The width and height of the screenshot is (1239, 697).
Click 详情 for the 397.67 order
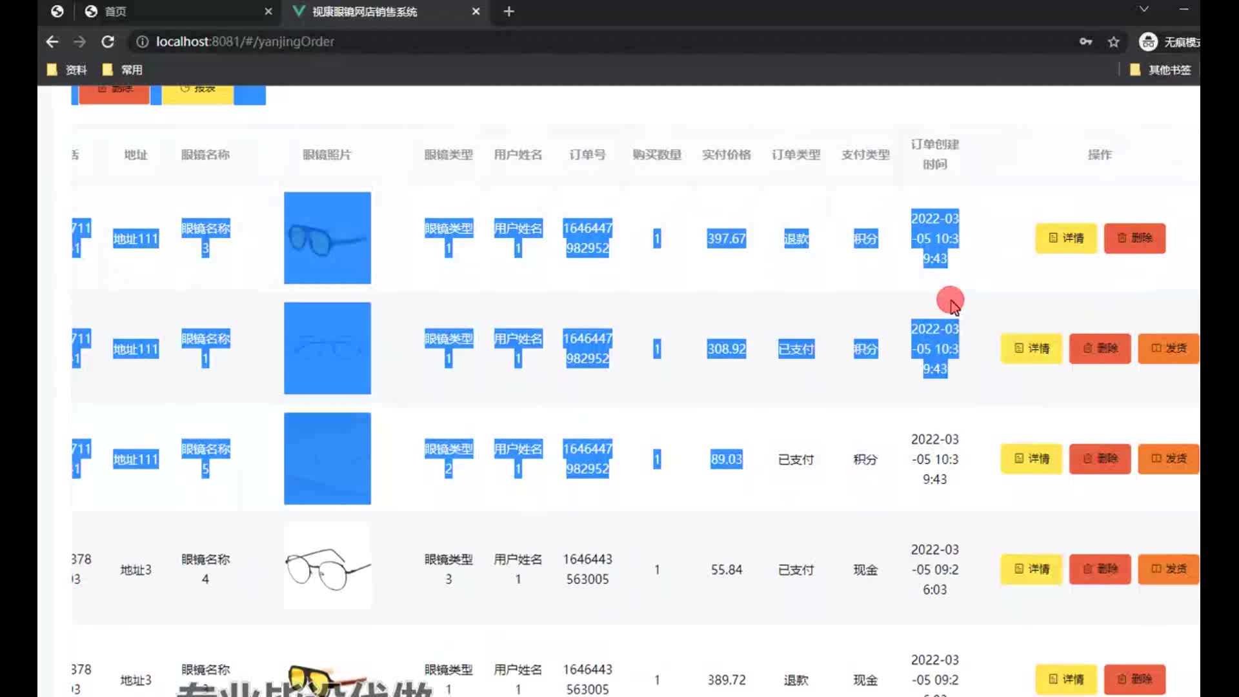1066,238
